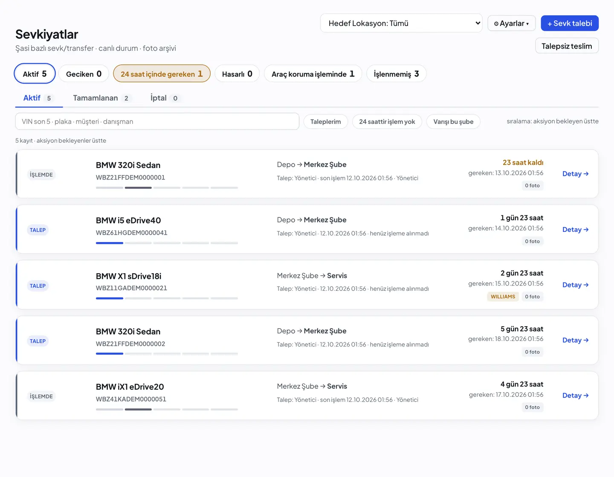Select the Geciken 0 filter chip
This screenshot has height=477, width=614.
point(84,74)
